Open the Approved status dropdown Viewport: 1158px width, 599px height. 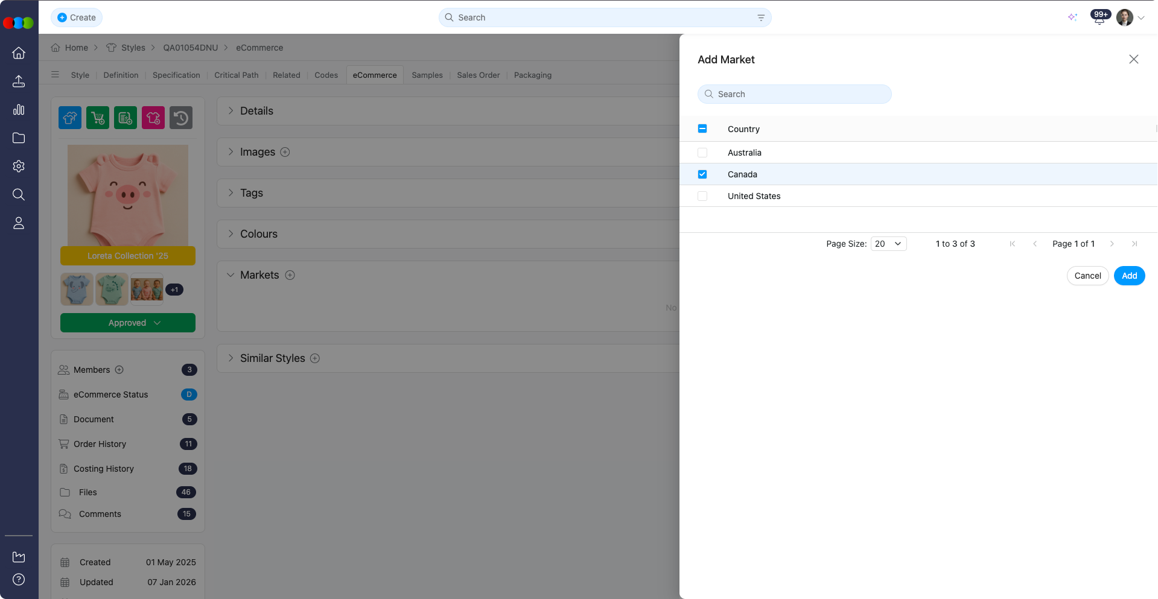click(x=128, y=323)
